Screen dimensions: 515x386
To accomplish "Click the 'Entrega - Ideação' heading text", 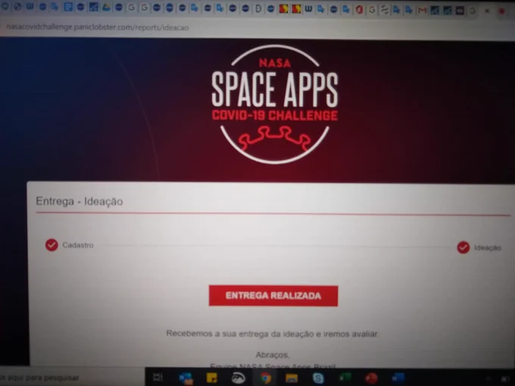I will 80,201.
